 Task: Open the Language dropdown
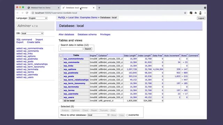click(x=38, y=18)
